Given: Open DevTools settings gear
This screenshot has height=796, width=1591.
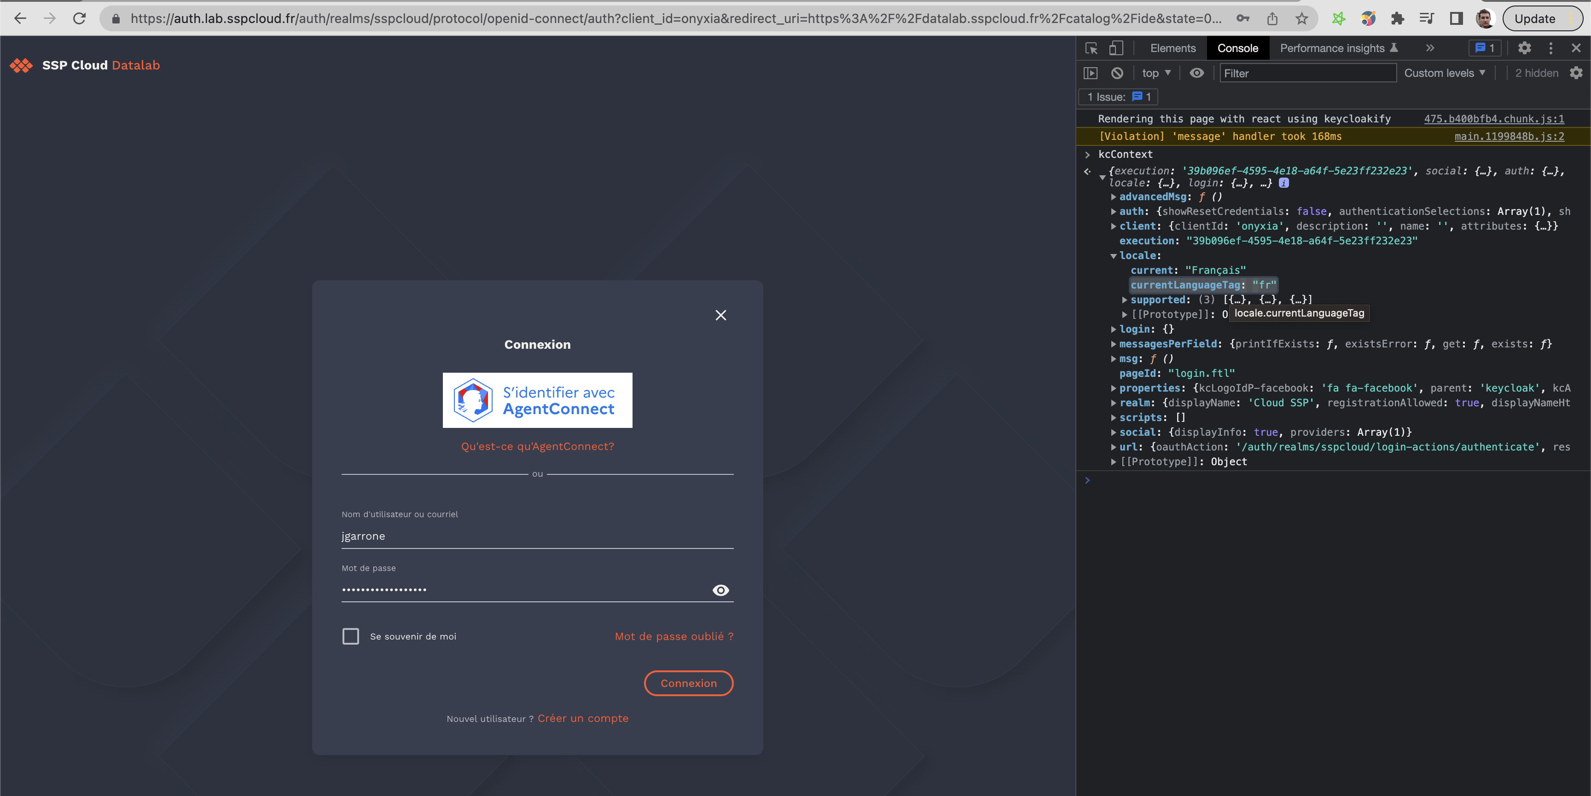Looking at the screenshot, I should click(1525, 48).
